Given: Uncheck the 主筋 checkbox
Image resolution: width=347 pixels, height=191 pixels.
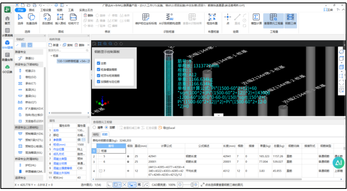Looking at the screenshot, I should [98, 63].
